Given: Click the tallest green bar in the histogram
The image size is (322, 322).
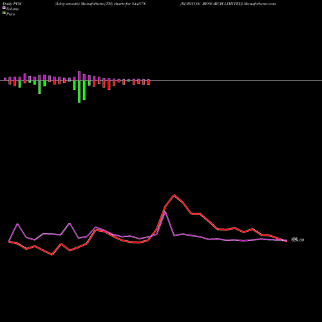Looking at the screenshot, I should 79,91.
